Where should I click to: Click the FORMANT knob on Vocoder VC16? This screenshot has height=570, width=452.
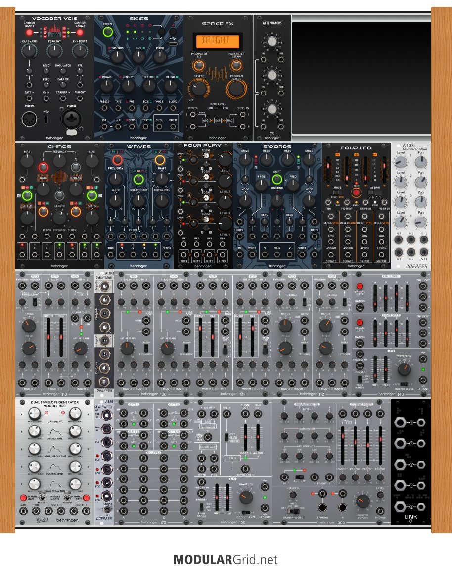[x=54, y=51]
